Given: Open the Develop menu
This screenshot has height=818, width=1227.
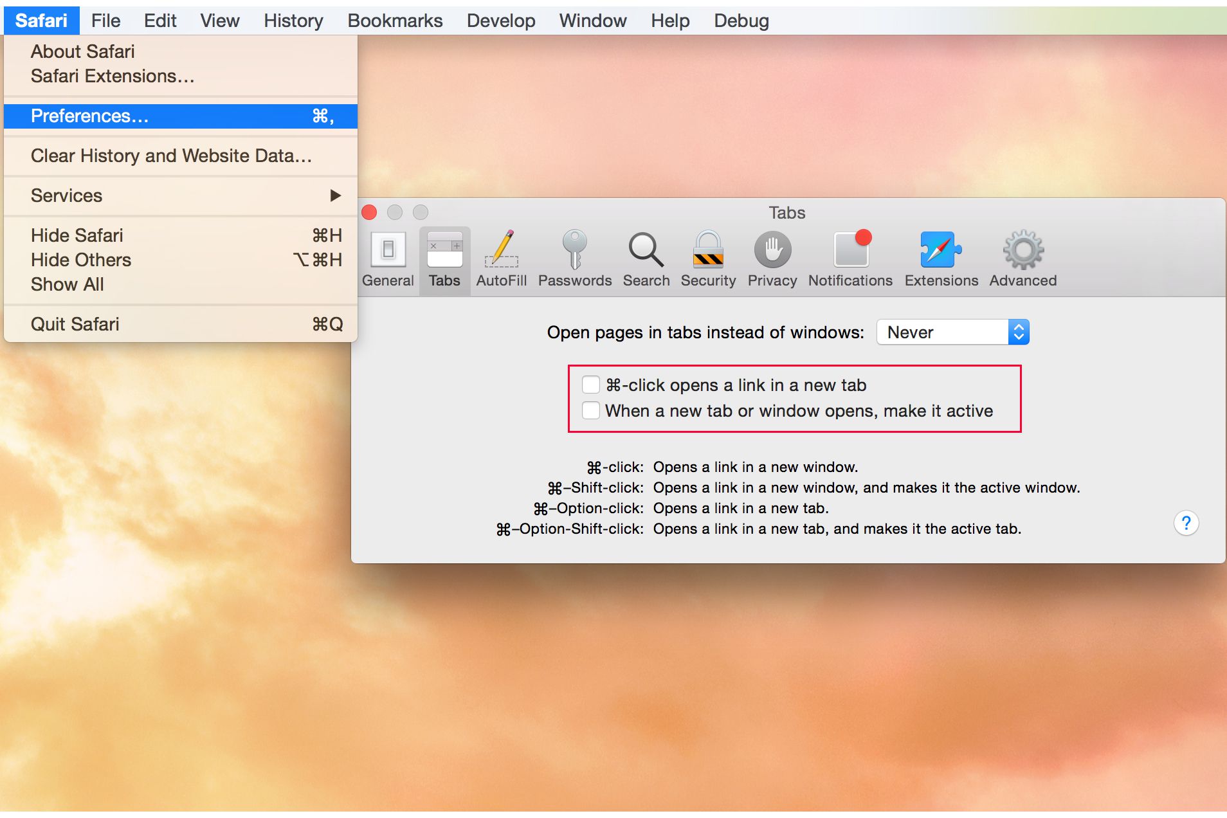Looking at the screenshot, I should [501, 21].
